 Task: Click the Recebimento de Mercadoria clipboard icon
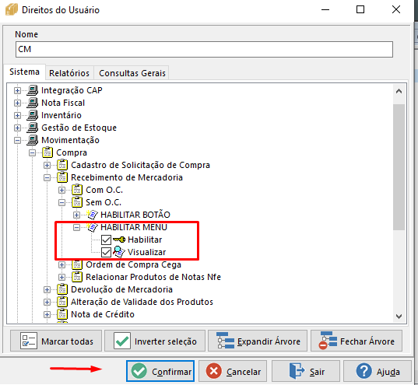(62, 177)
